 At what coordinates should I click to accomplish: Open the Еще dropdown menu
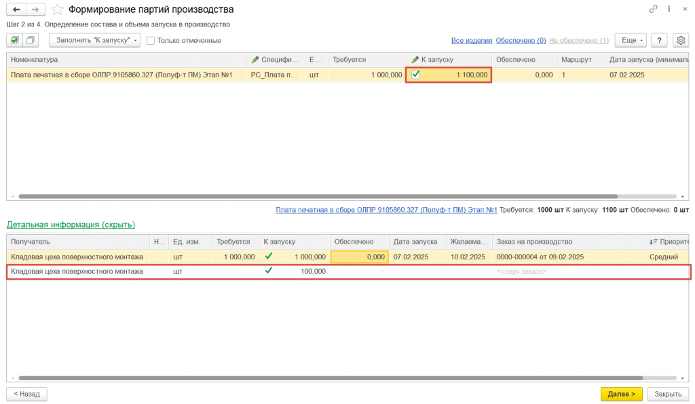click(x=631, y=40)
